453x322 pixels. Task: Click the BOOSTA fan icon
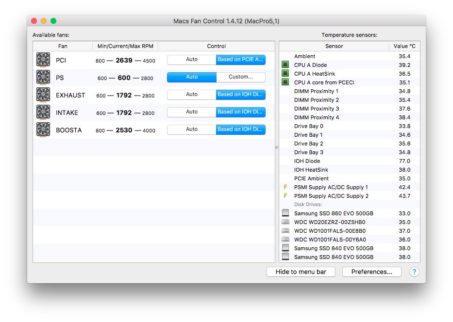pos(43,129)
